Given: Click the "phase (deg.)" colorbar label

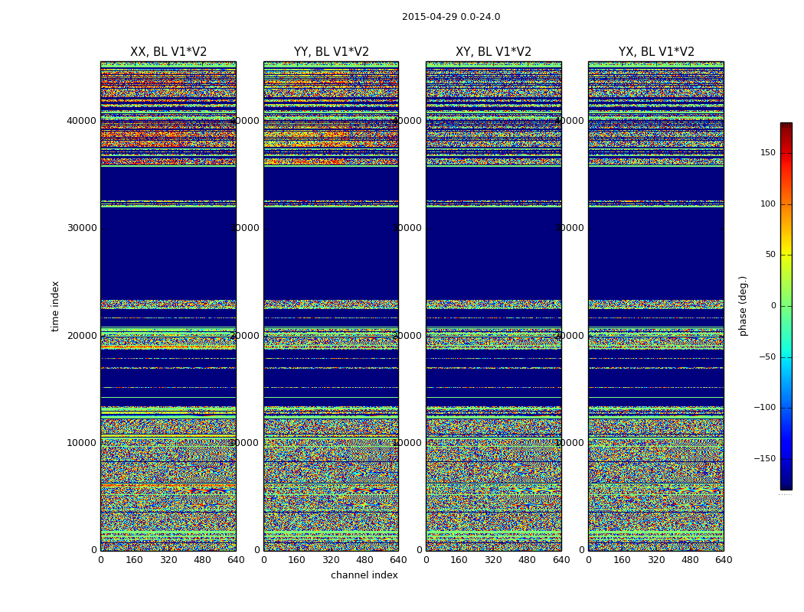Looking at the screenshot, I should coord(743,306).
